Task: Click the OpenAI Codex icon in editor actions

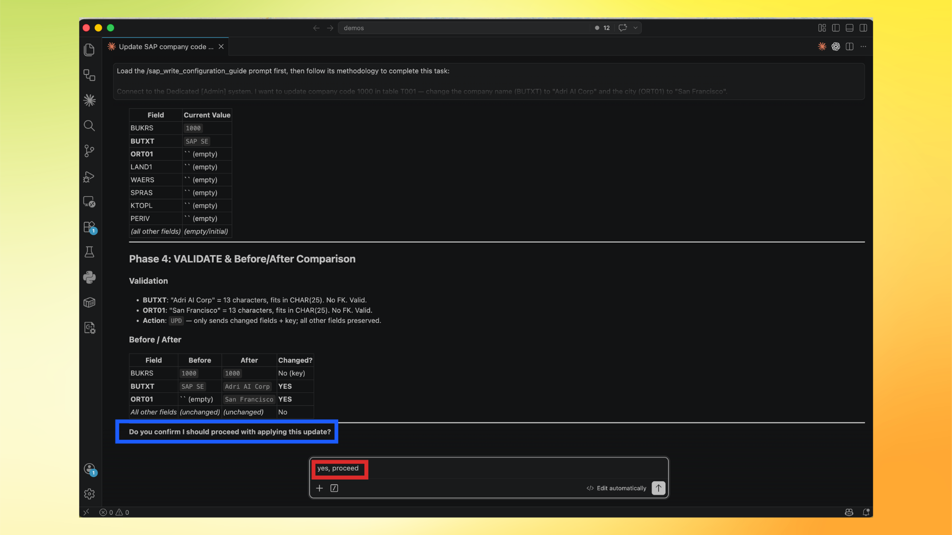Action: 836,47
